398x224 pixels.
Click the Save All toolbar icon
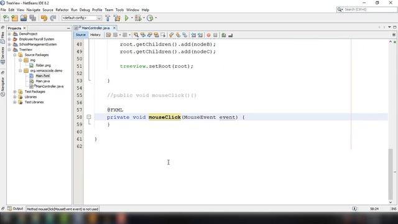pos(32,18)
